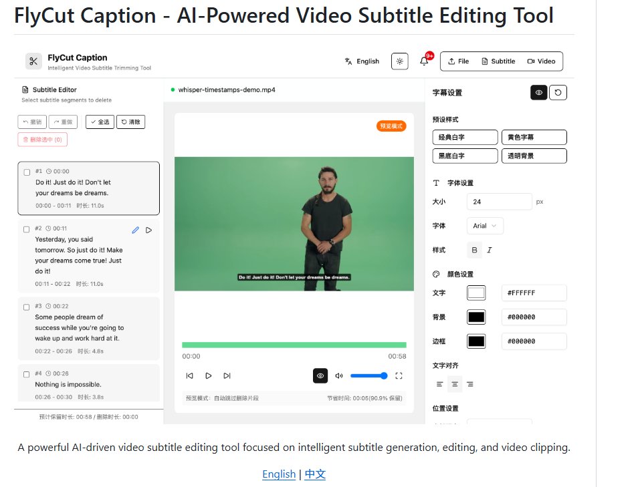The width and height of the screenshot is (636, 487).
Task: Click the green video progress bar
Action: tap(294, 345)
